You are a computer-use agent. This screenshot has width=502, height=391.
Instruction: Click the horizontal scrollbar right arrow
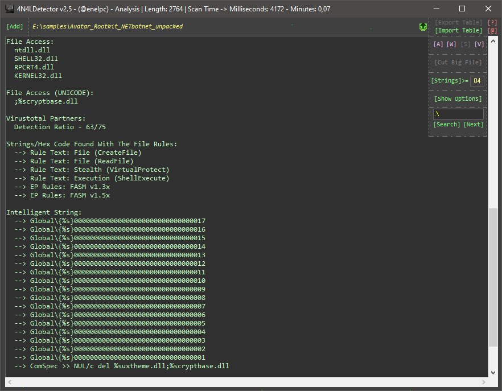[x=484, y=382]
